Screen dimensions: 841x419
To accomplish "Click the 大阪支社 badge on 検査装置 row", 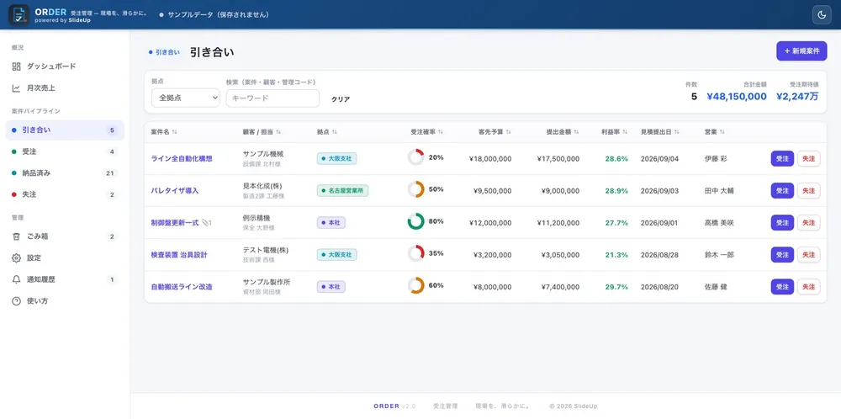I will point(337,255).
